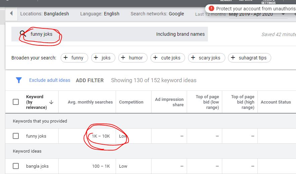Click the plus icon on 'humor' chip
296x174 pixels.
pos(123,57)
